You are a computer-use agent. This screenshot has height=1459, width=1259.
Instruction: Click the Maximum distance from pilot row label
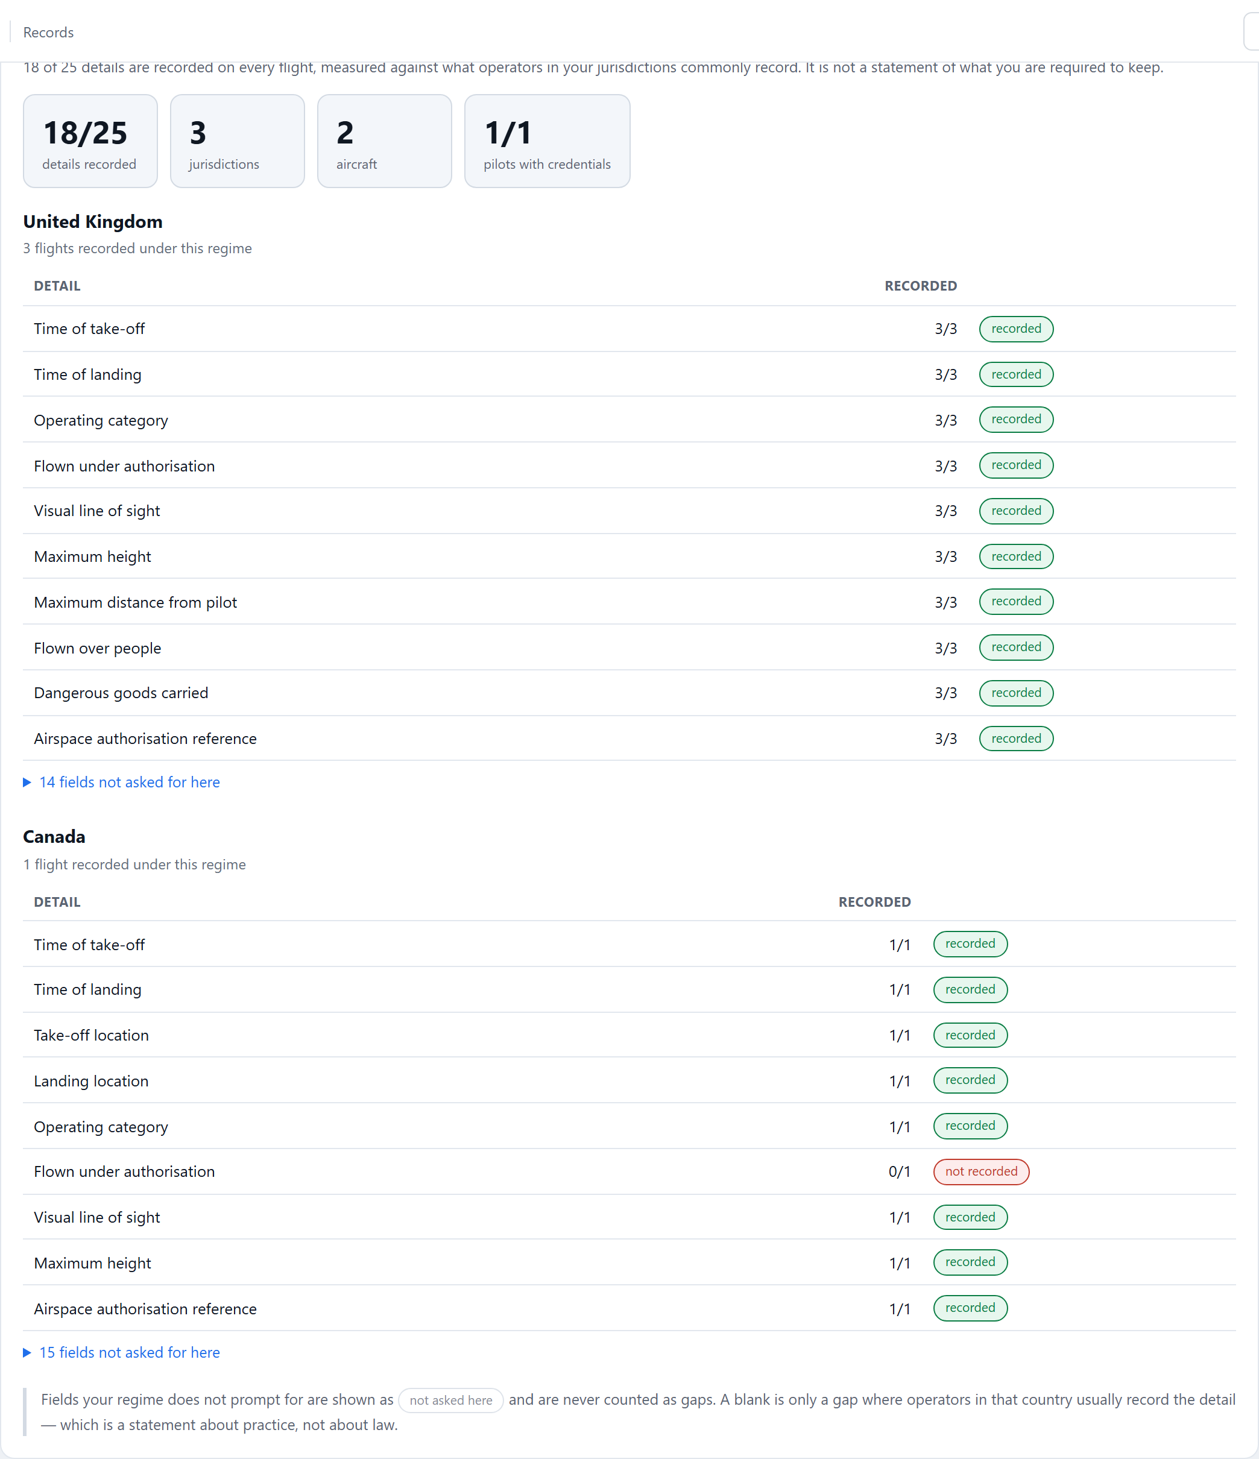pyautogui.click(x=135, y=603)
